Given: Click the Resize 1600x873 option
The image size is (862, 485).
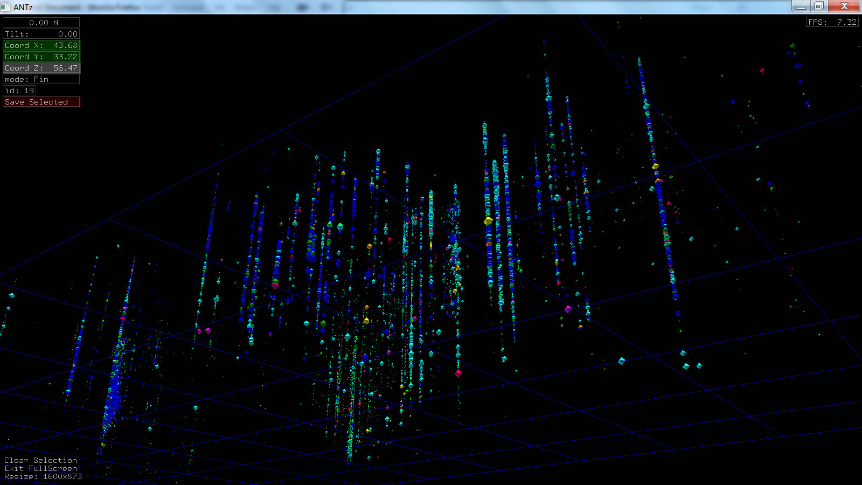Looking at the screenshot, I should pyautogui.click(x=43, y=476).
